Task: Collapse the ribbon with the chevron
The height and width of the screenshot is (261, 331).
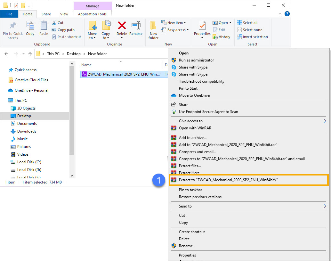Action: pyautogui.click(x=280, y=14)
